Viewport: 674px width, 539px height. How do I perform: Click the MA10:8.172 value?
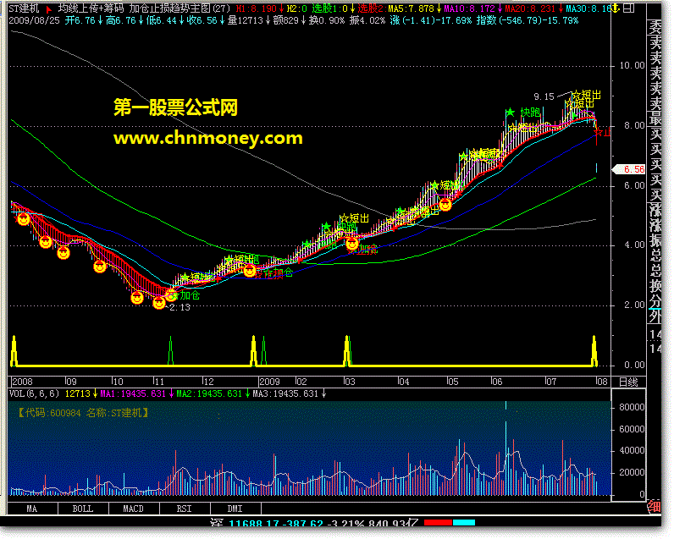(469, 8)
